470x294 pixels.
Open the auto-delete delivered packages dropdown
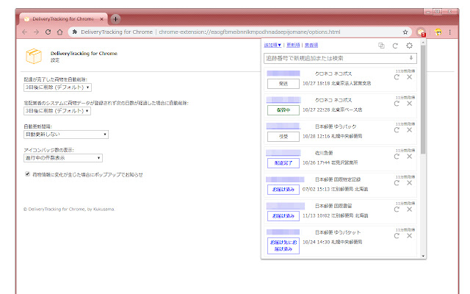click(57, 87)
